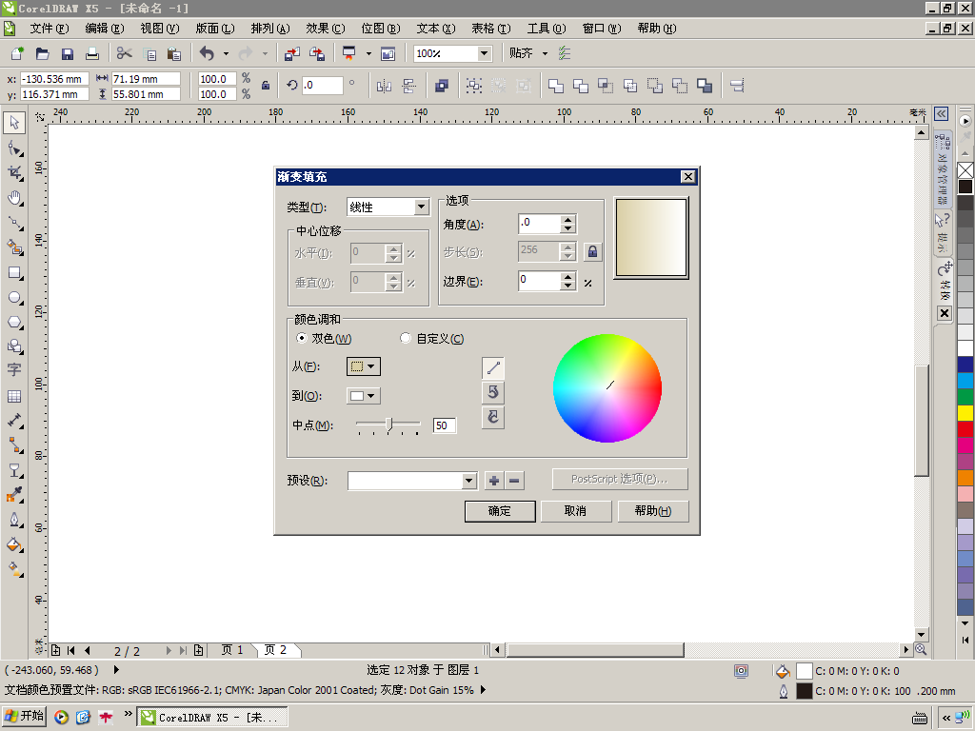Select the Crop tool in toolbox
The height and width of the screenshot is (731, 975).
pos(15,173)
